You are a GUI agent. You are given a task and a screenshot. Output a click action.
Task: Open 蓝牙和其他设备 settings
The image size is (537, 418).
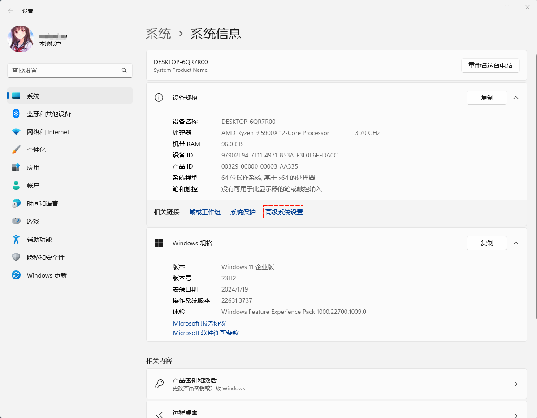[47, 113]
